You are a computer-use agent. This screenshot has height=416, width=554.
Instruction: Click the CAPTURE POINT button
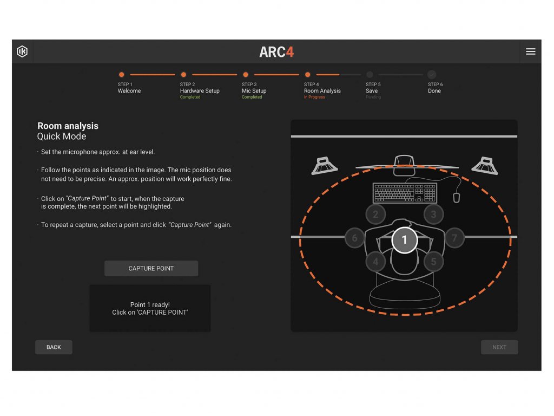(151, 269)
